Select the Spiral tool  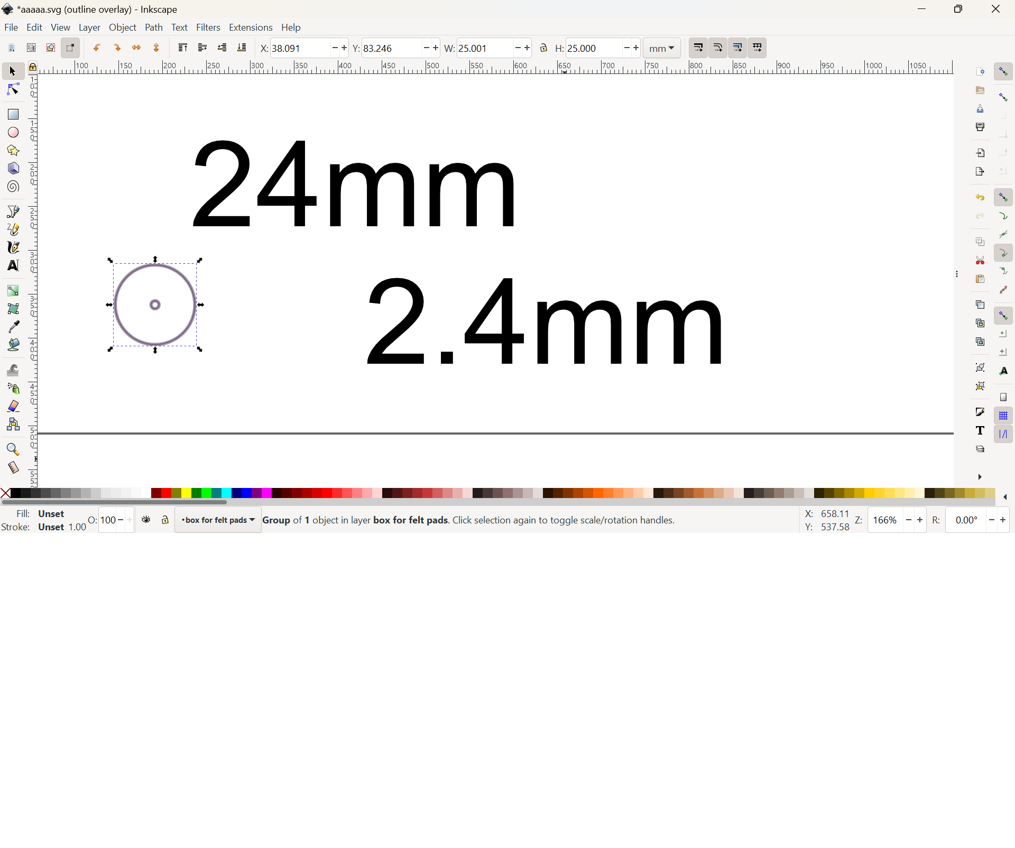tap(13, 186)
